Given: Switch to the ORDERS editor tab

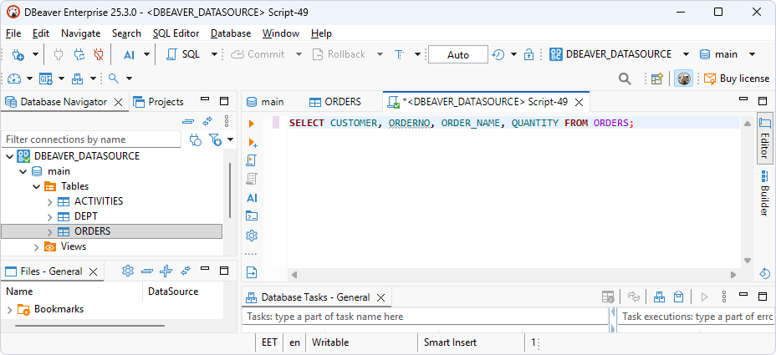Looking at the screenshot, I should pos(335,102).
